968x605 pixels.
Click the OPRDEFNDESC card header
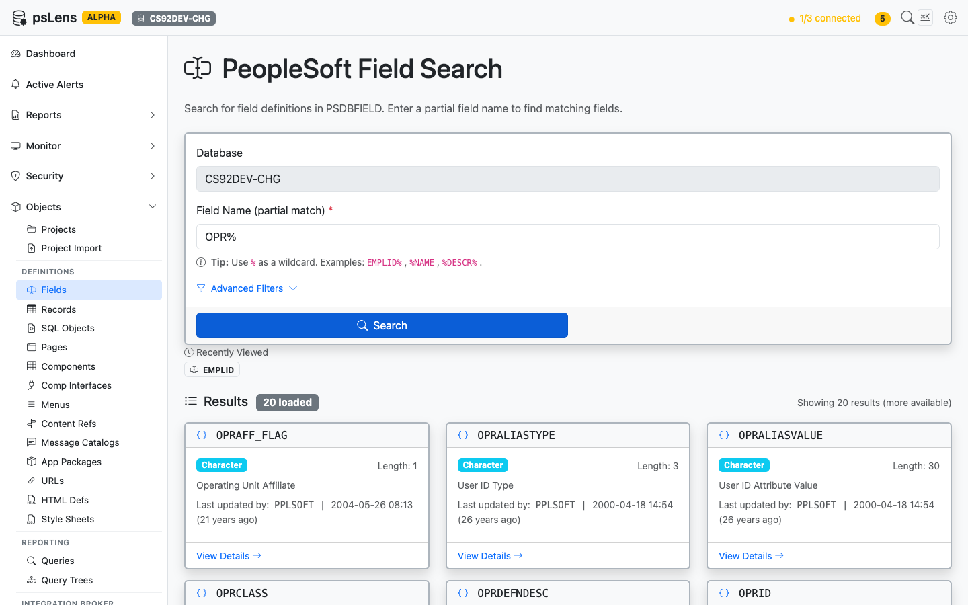(568, 593)
